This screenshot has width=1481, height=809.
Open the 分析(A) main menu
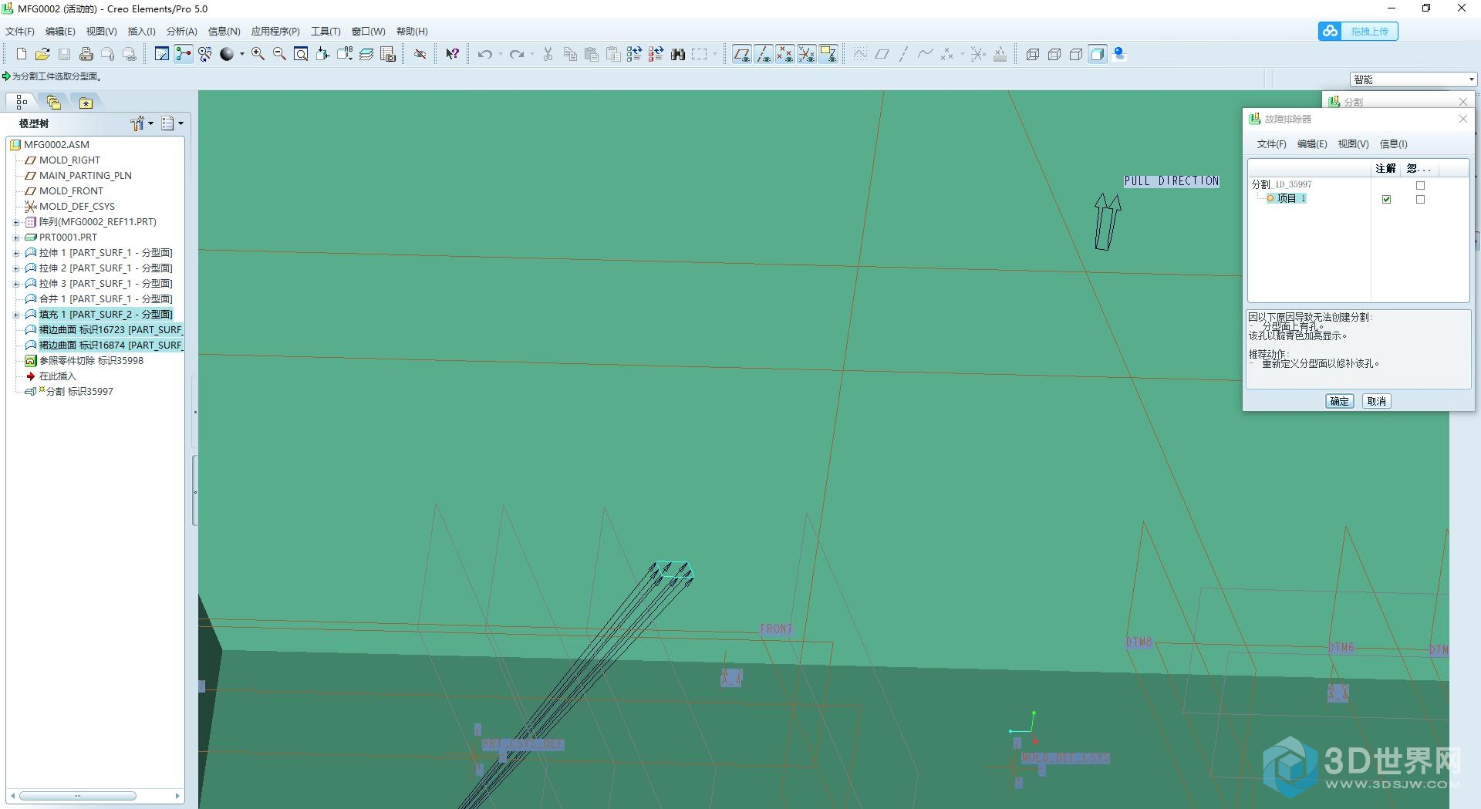pyautogui.click(x=182, y=32)
